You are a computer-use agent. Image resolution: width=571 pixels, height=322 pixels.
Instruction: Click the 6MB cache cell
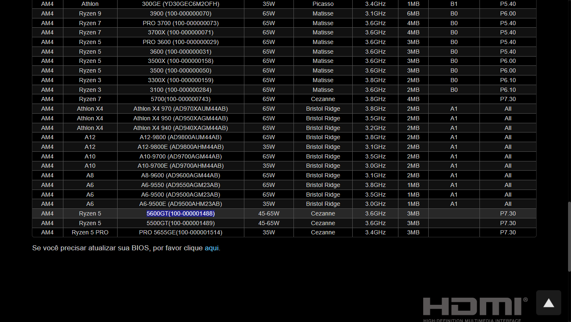(x=413, y=13)
